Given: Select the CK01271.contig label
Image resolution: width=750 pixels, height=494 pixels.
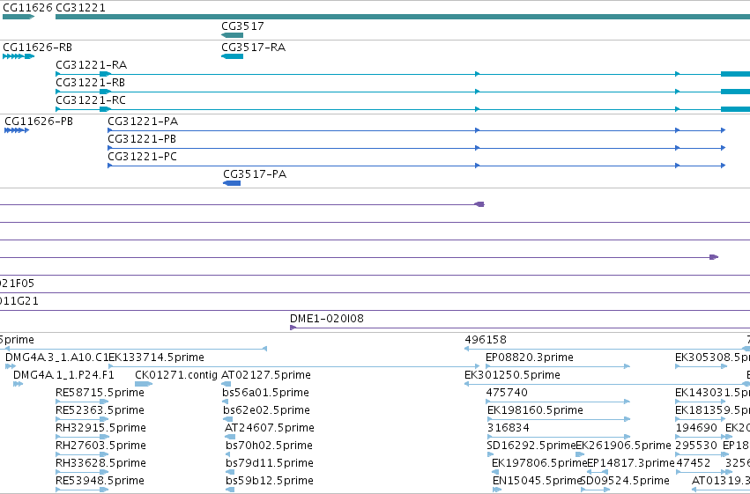Looking at the screenshot, I should pos(176,374).
